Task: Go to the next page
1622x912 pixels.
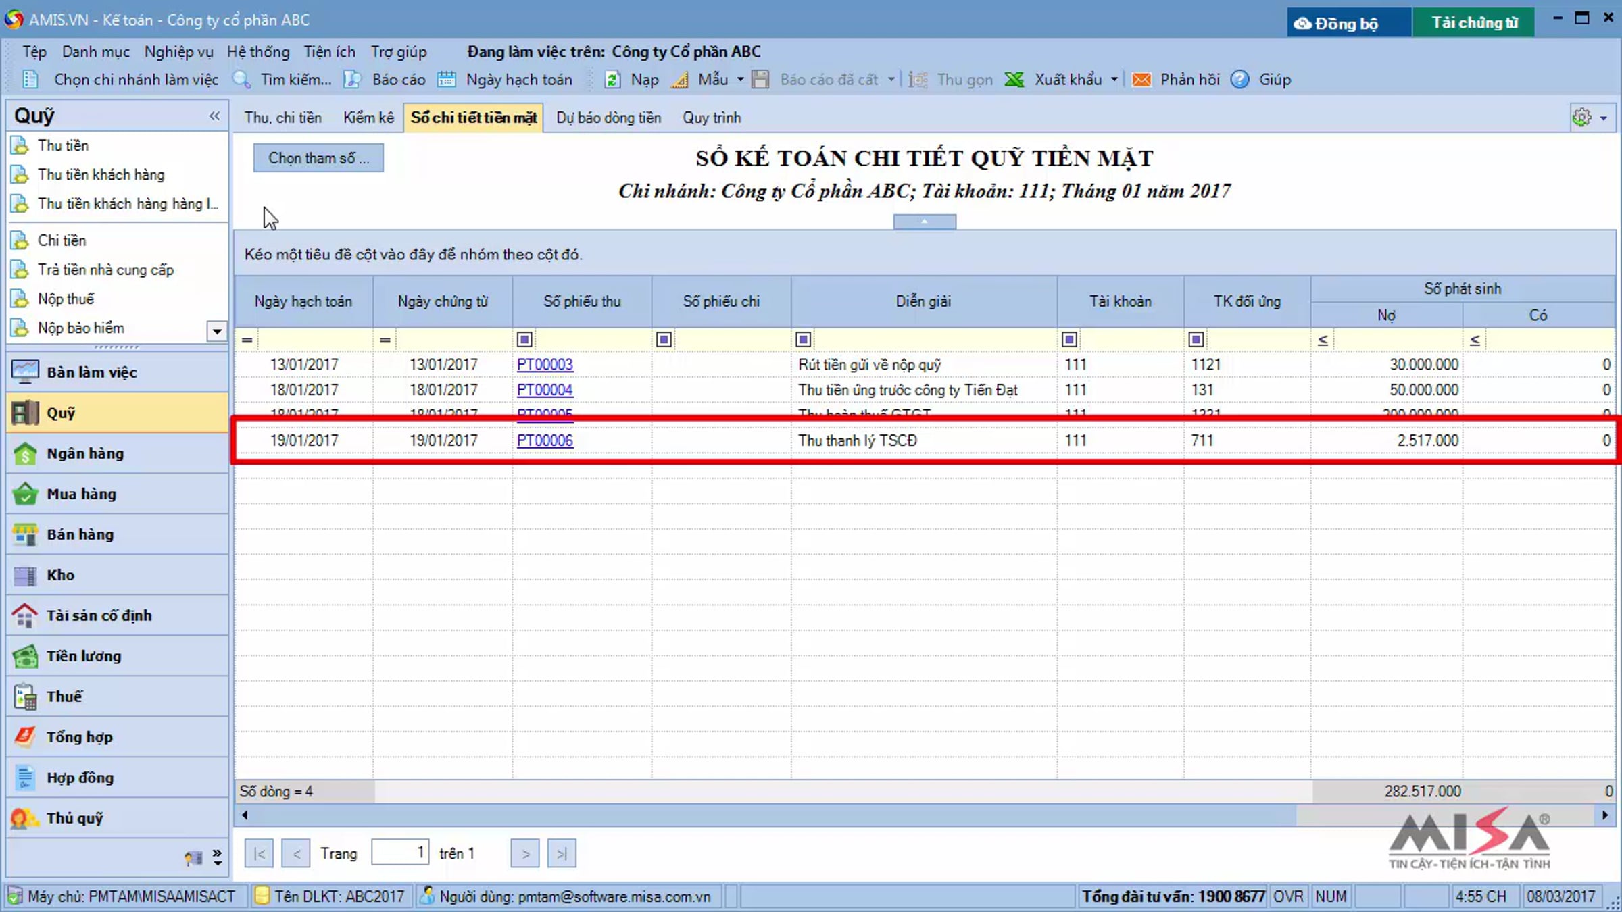Action: coord(526,854)
